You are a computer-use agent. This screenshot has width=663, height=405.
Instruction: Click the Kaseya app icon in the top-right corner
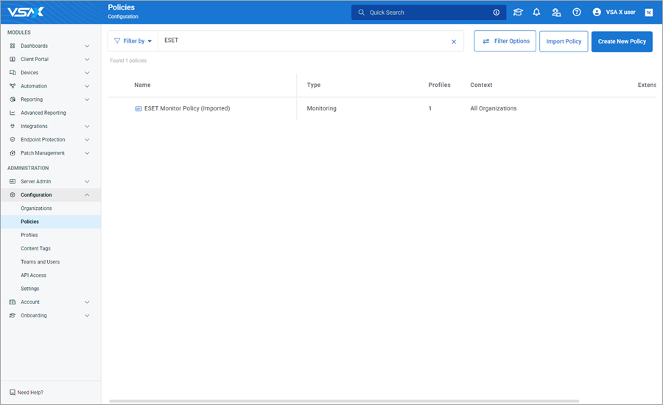pyautogui.click(x=649, y=13)
